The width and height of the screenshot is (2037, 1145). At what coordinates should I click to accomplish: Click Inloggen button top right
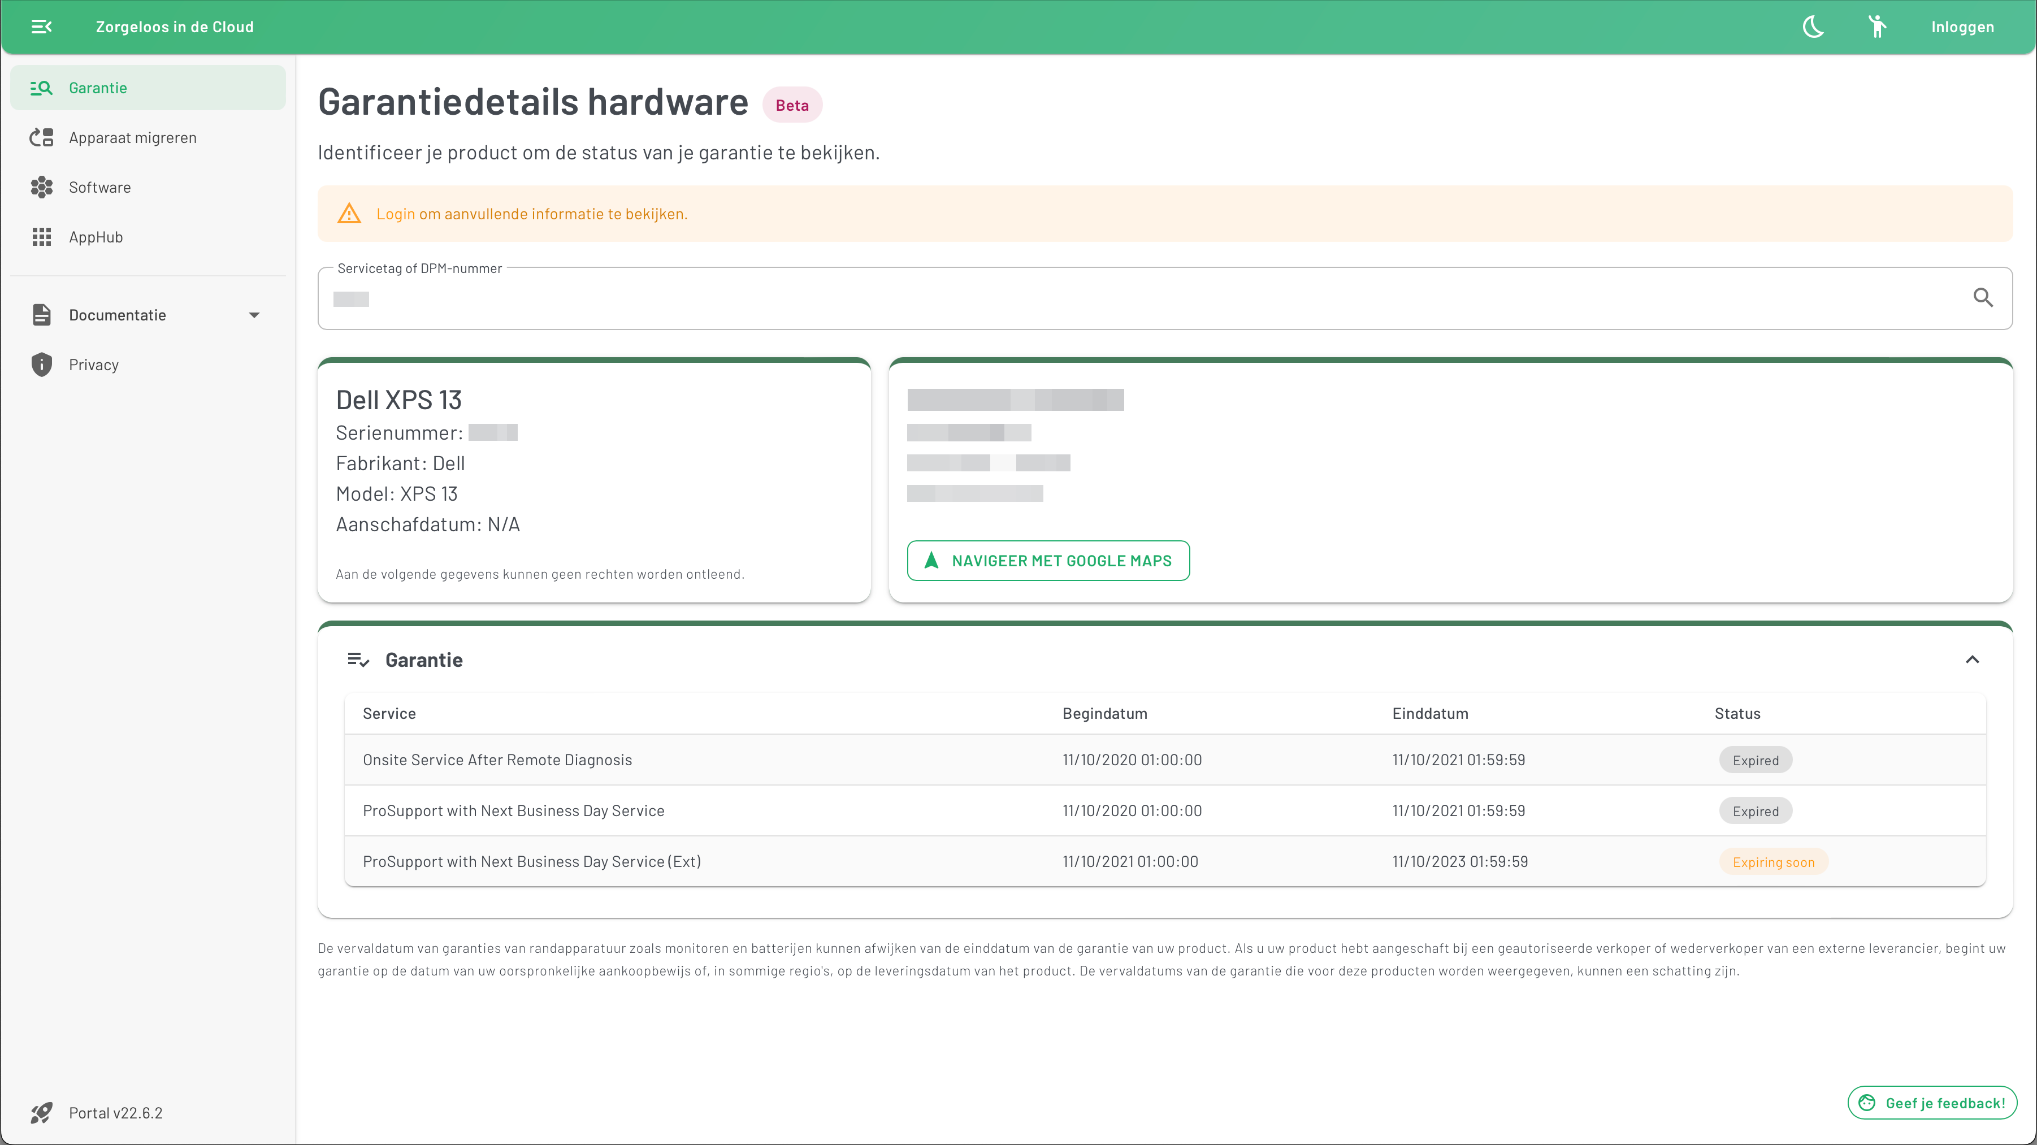point(1961,27)
